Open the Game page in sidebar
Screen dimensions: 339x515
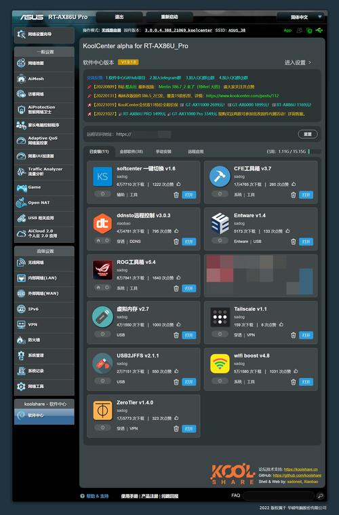[44, 187]
